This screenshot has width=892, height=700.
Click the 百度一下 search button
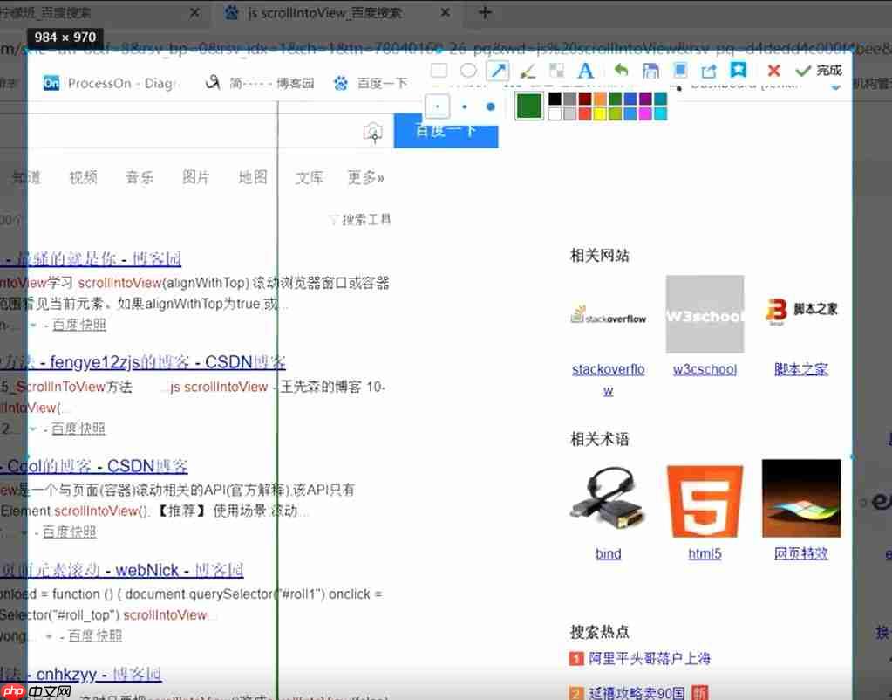click(446, 131)
